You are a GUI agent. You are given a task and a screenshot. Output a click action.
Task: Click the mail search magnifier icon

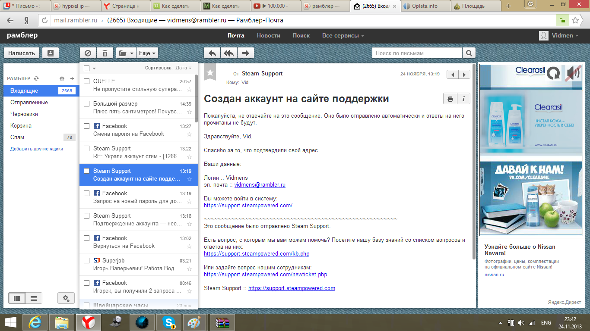(x=469, y=53)
